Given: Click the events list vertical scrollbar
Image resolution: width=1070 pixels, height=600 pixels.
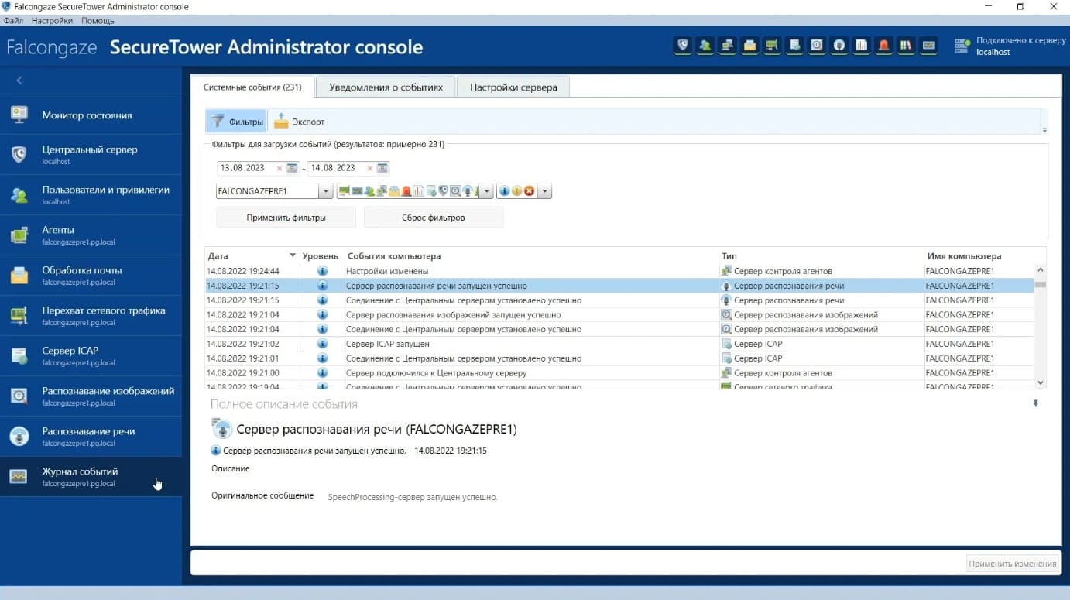Looking at the screenshot, I should pos(1040,325).
